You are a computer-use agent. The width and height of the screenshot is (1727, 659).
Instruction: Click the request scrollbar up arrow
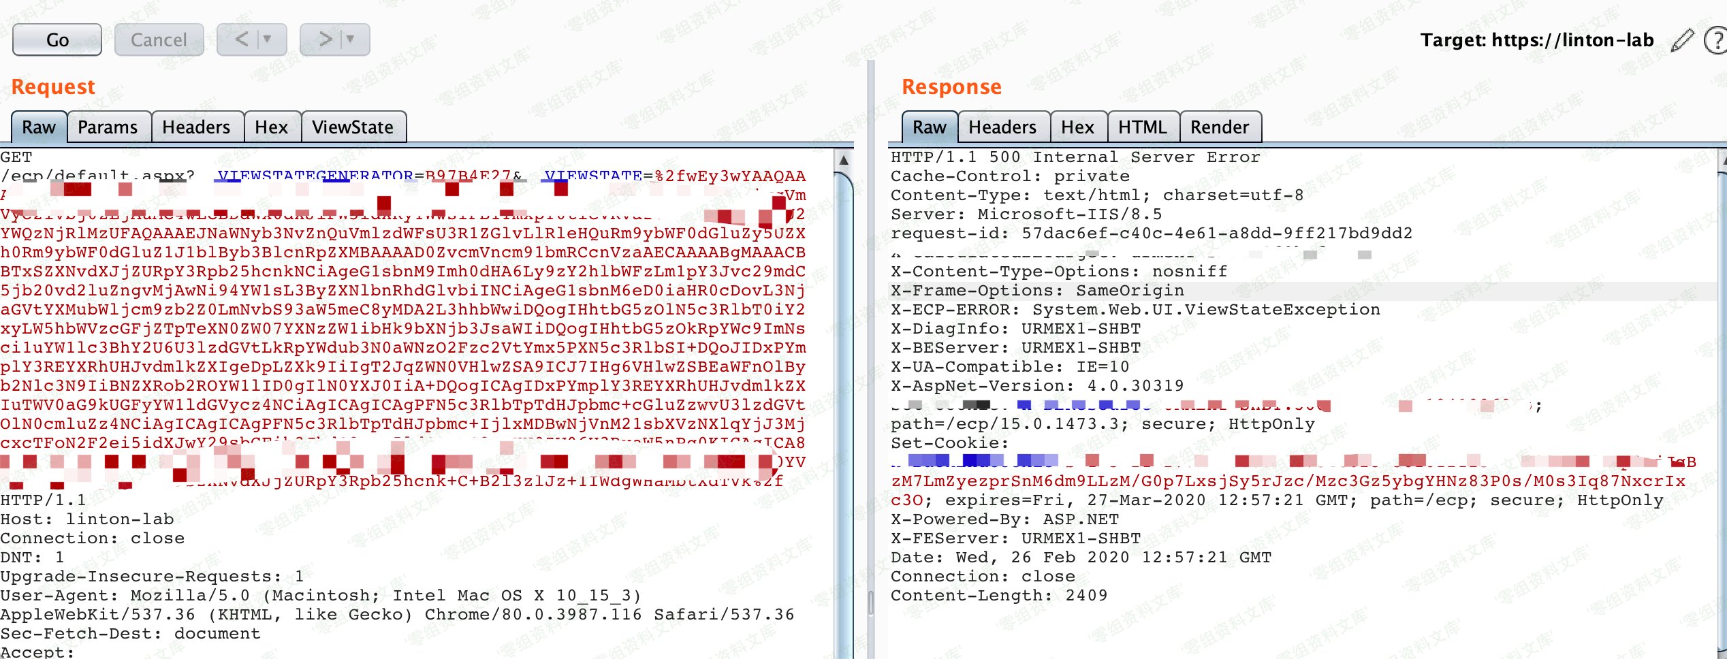point(844,161)
